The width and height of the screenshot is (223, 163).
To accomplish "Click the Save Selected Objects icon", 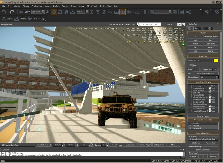I will 182,12.
